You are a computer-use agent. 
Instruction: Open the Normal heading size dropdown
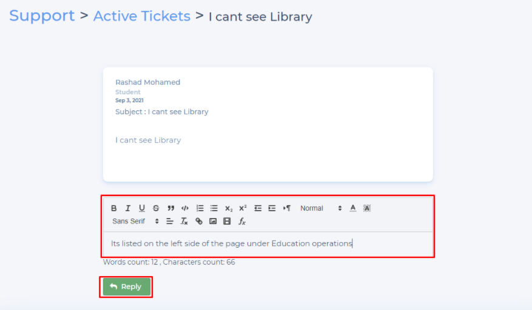(x=321, y=208)
